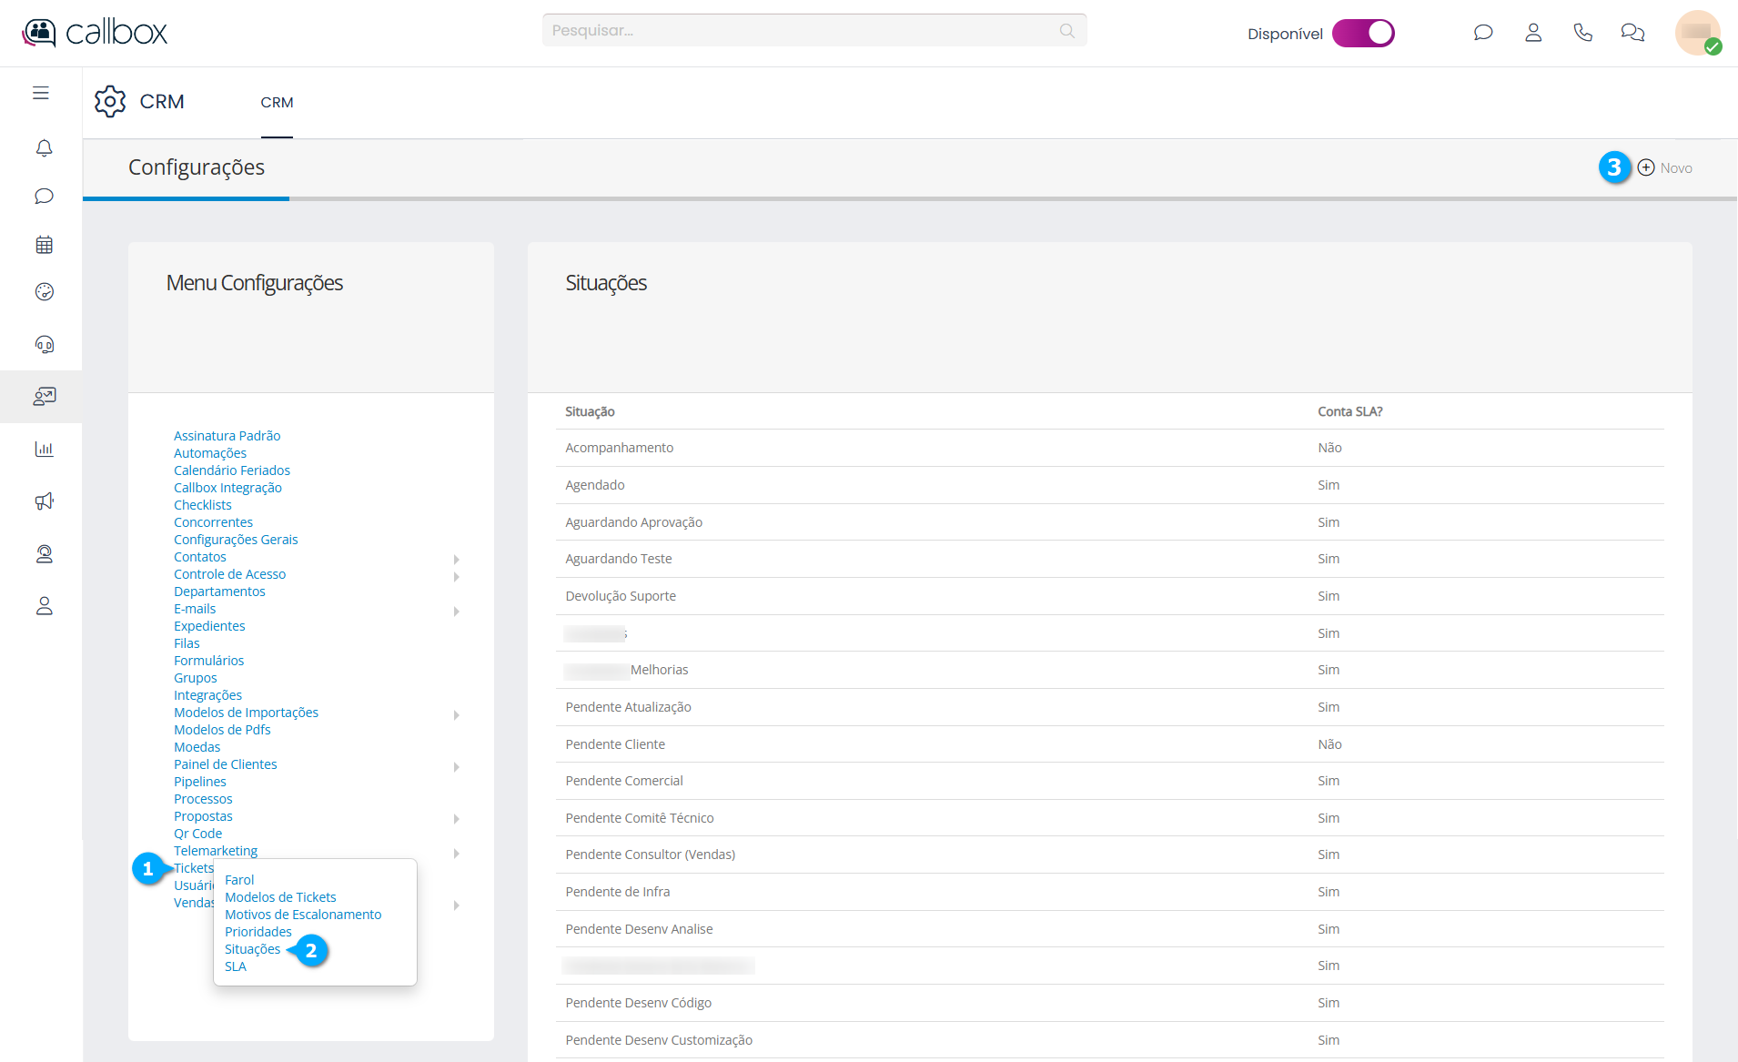Open the user avatar in top right
1738x1062 pixels.
click(1697, 33)
